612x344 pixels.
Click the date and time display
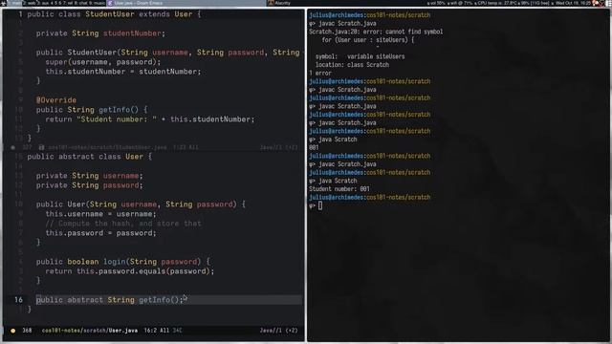click(x=574, y=3)
